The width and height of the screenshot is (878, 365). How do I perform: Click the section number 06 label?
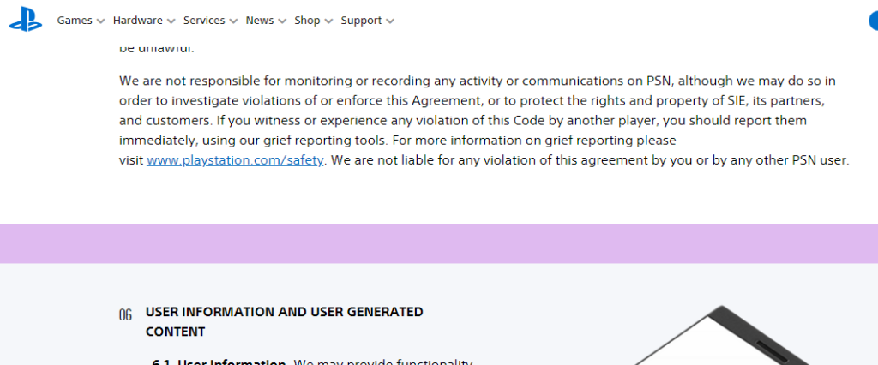126,315
